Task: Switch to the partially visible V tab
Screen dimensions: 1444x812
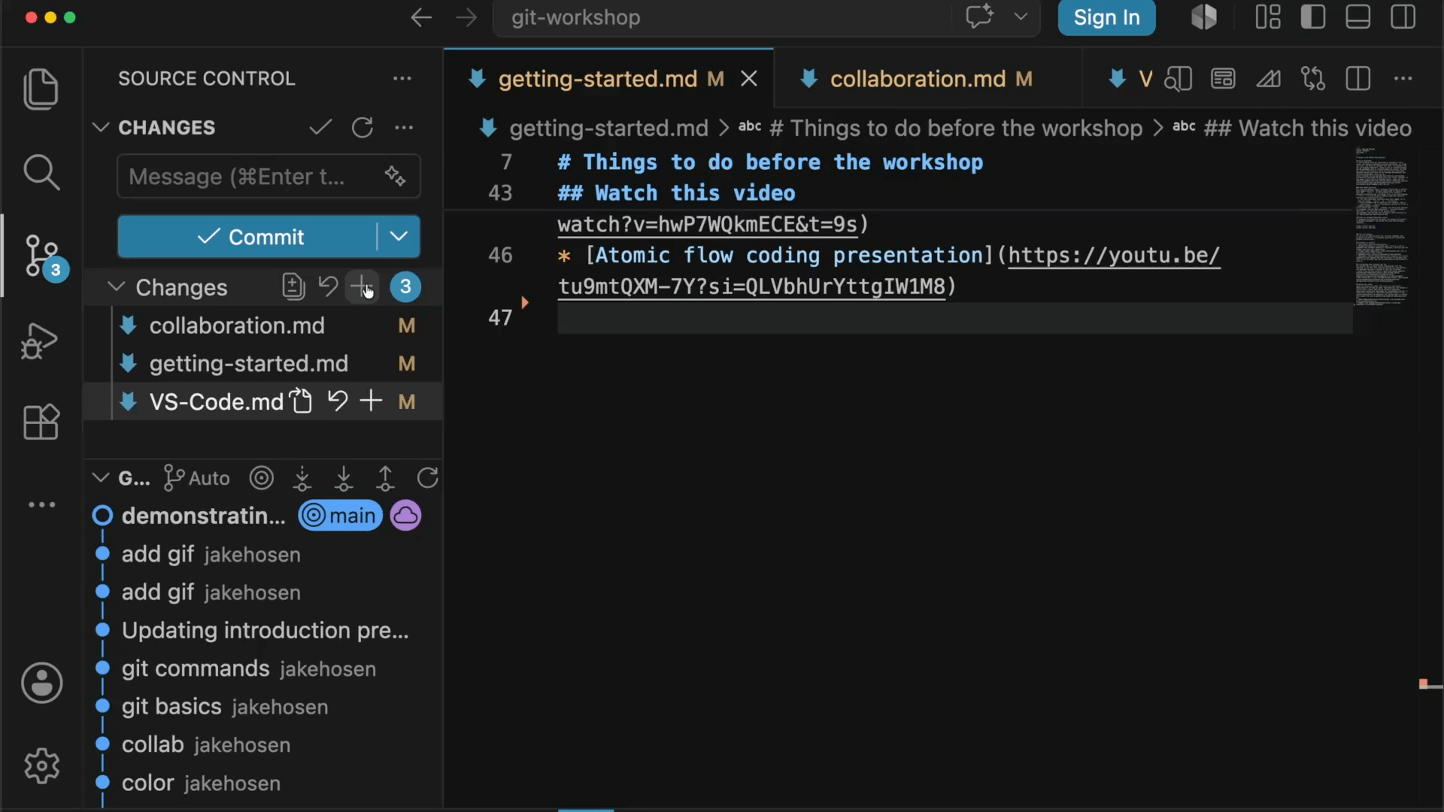Action: pyautogui.click(x=1131, y=78)
